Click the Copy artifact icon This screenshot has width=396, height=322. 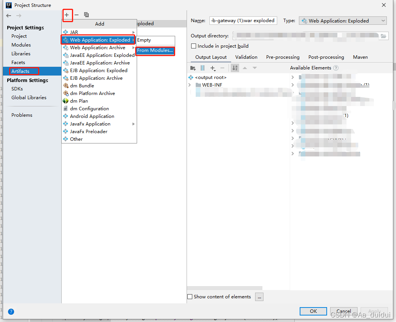pos(86,15)
